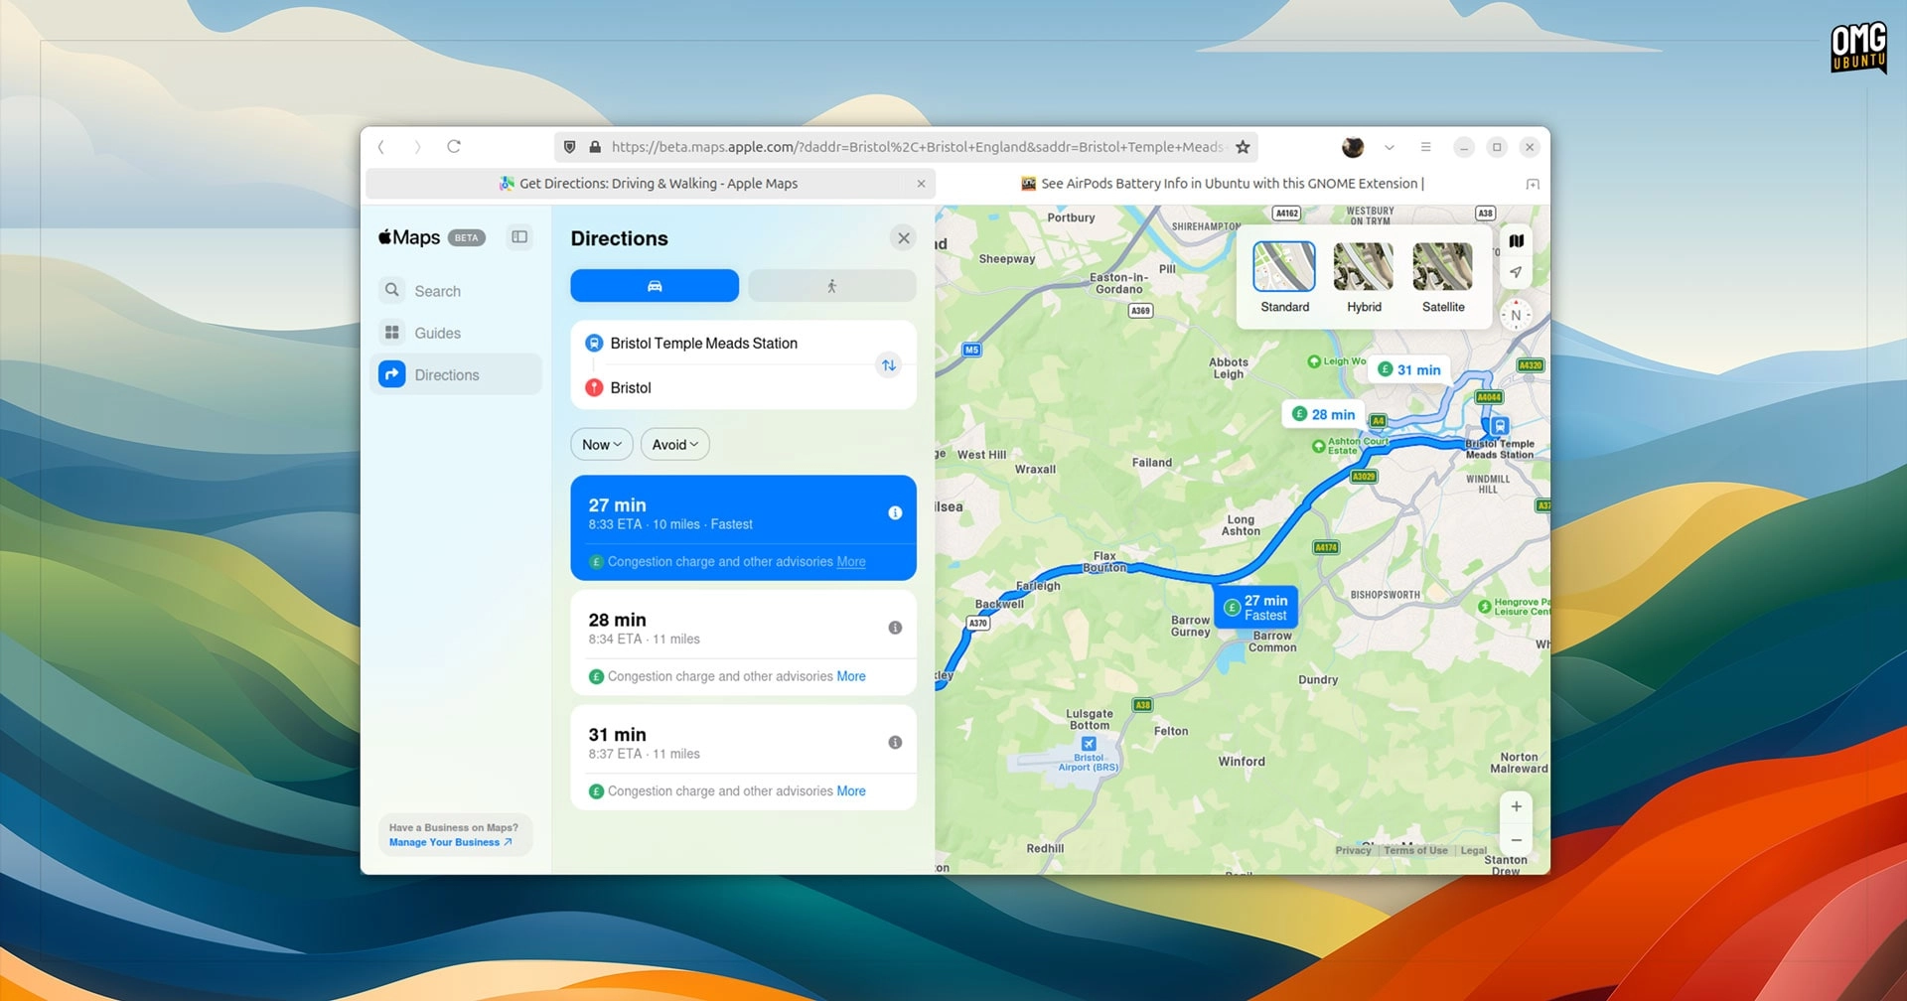
Task: Close the Directions panel
Action: (903, 238)
